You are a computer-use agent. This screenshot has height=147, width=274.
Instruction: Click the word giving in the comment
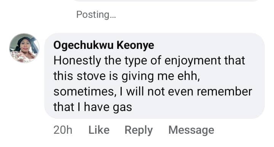click(137, 77)
